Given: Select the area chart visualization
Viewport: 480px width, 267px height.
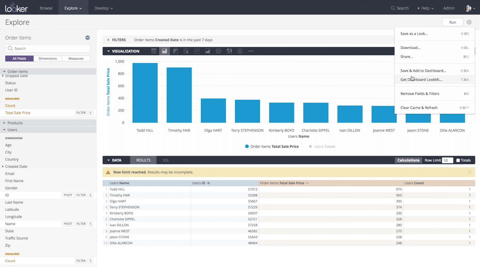Looking at the screenshot, I should (208, 51).
